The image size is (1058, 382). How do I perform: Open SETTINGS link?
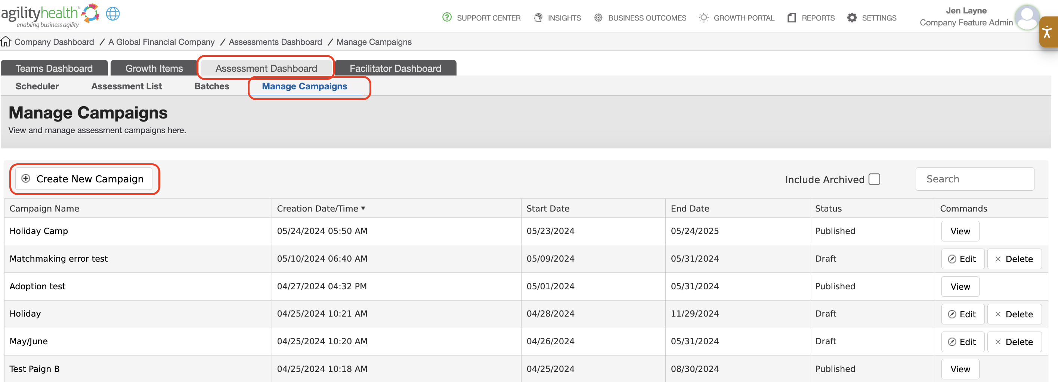(x=879, y=18)
